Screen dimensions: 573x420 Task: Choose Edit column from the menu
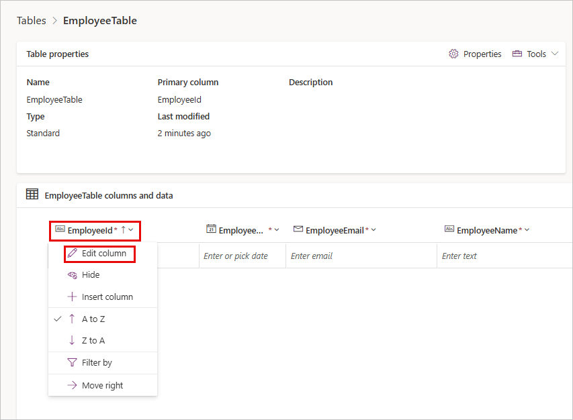click(103, 253)
